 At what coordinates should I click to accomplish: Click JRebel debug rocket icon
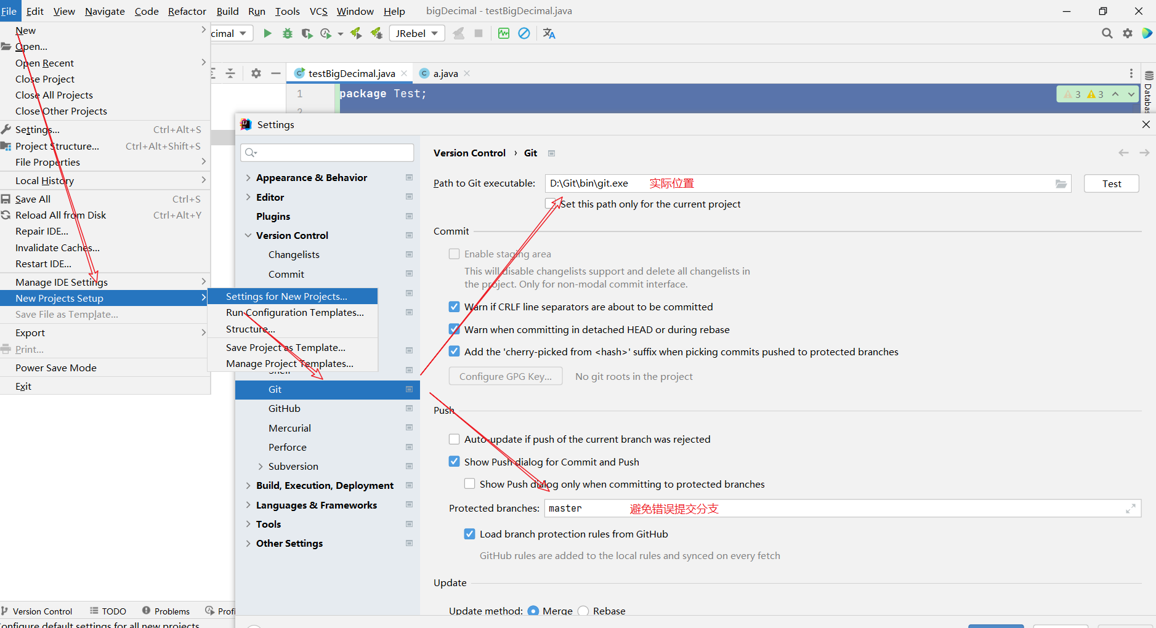click(x=376, y=33)
